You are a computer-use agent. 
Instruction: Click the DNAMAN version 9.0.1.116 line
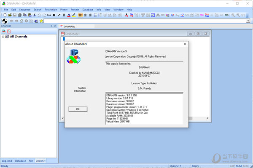(121, 95)
